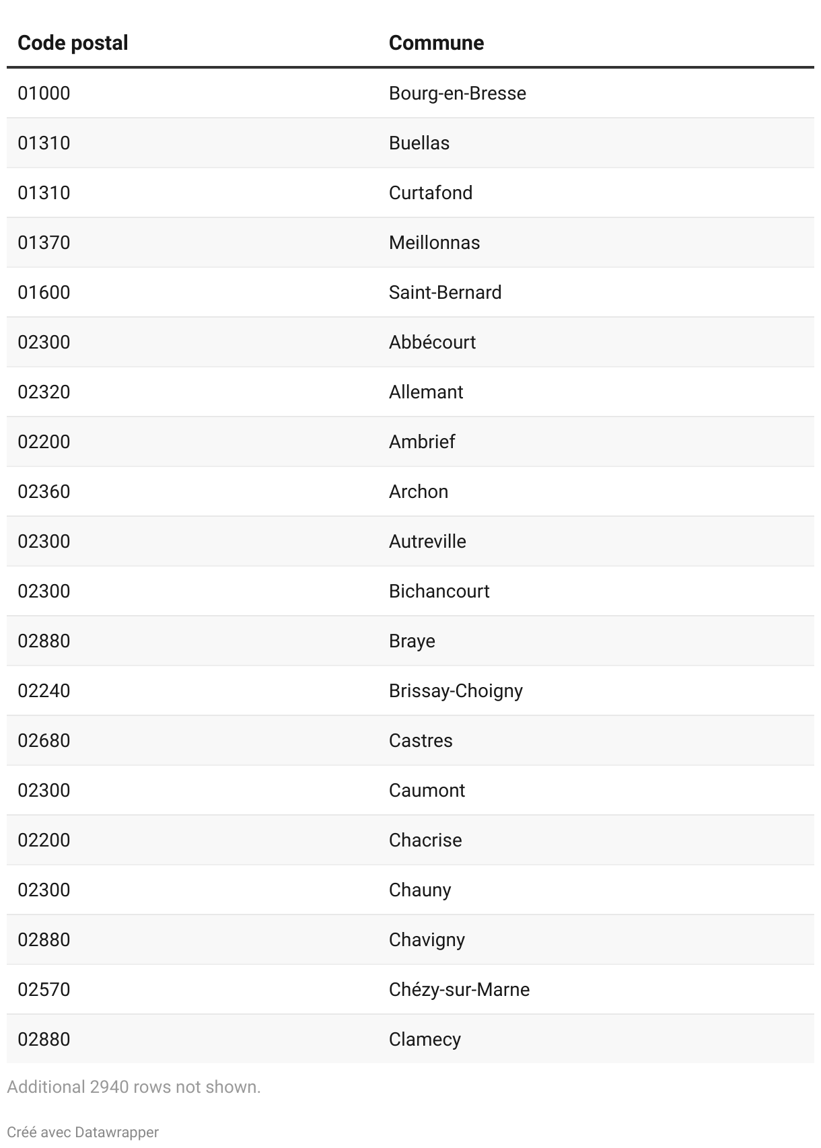Select the Chézy-sur-Marne commune cell

(459, 989)
